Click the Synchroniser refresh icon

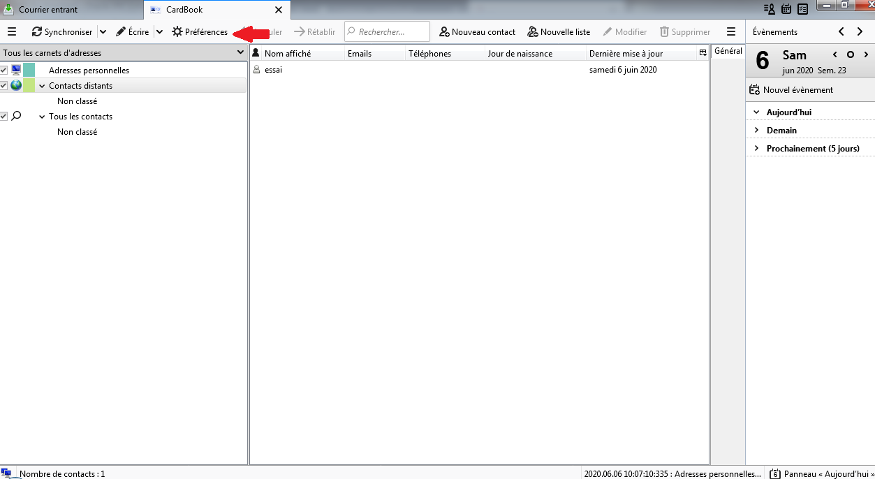tap(37, 32)
